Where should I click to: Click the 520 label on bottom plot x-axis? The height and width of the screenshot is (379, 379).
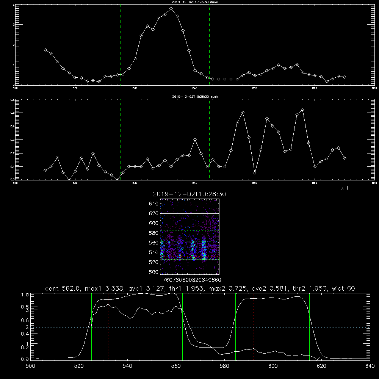79,366
